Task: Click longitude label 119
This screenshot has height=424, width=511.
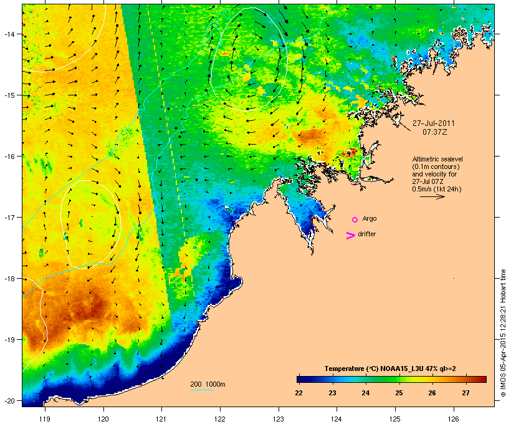Action: (x=45, y=419)
